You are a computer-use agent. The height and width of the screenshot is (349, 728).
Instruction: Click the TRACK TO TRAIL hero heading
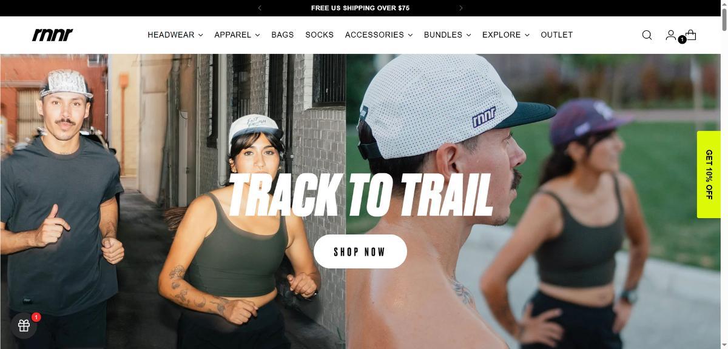tap(360, 194)
